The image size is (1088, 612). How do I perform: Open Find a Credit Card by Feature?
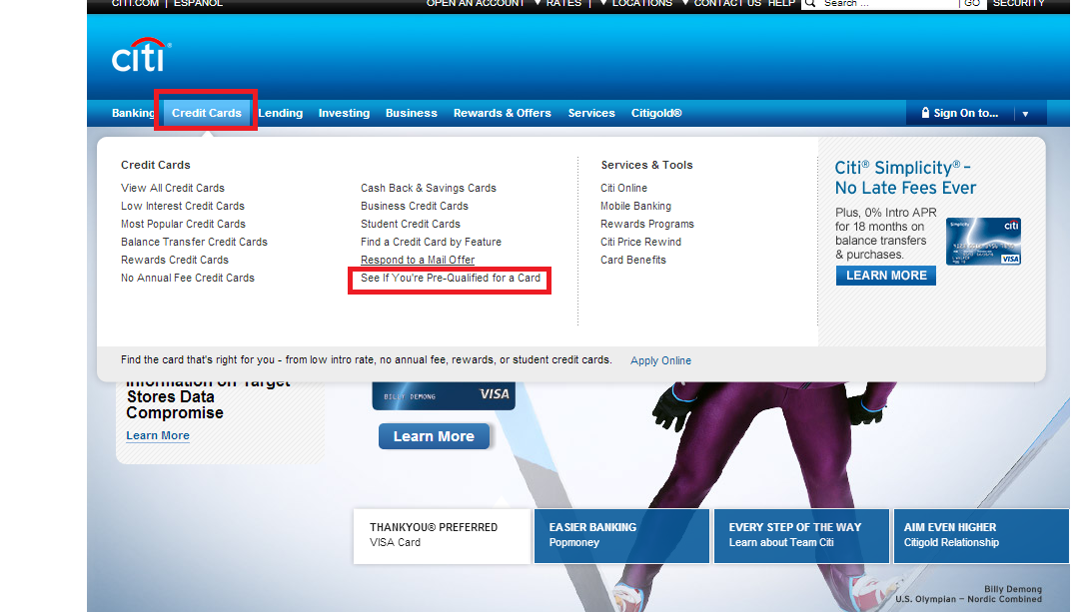431,242
